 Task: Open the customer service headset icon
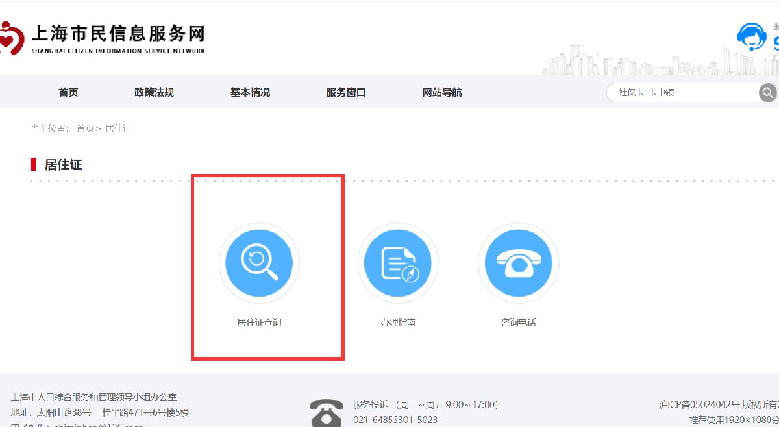coord(751,37)
